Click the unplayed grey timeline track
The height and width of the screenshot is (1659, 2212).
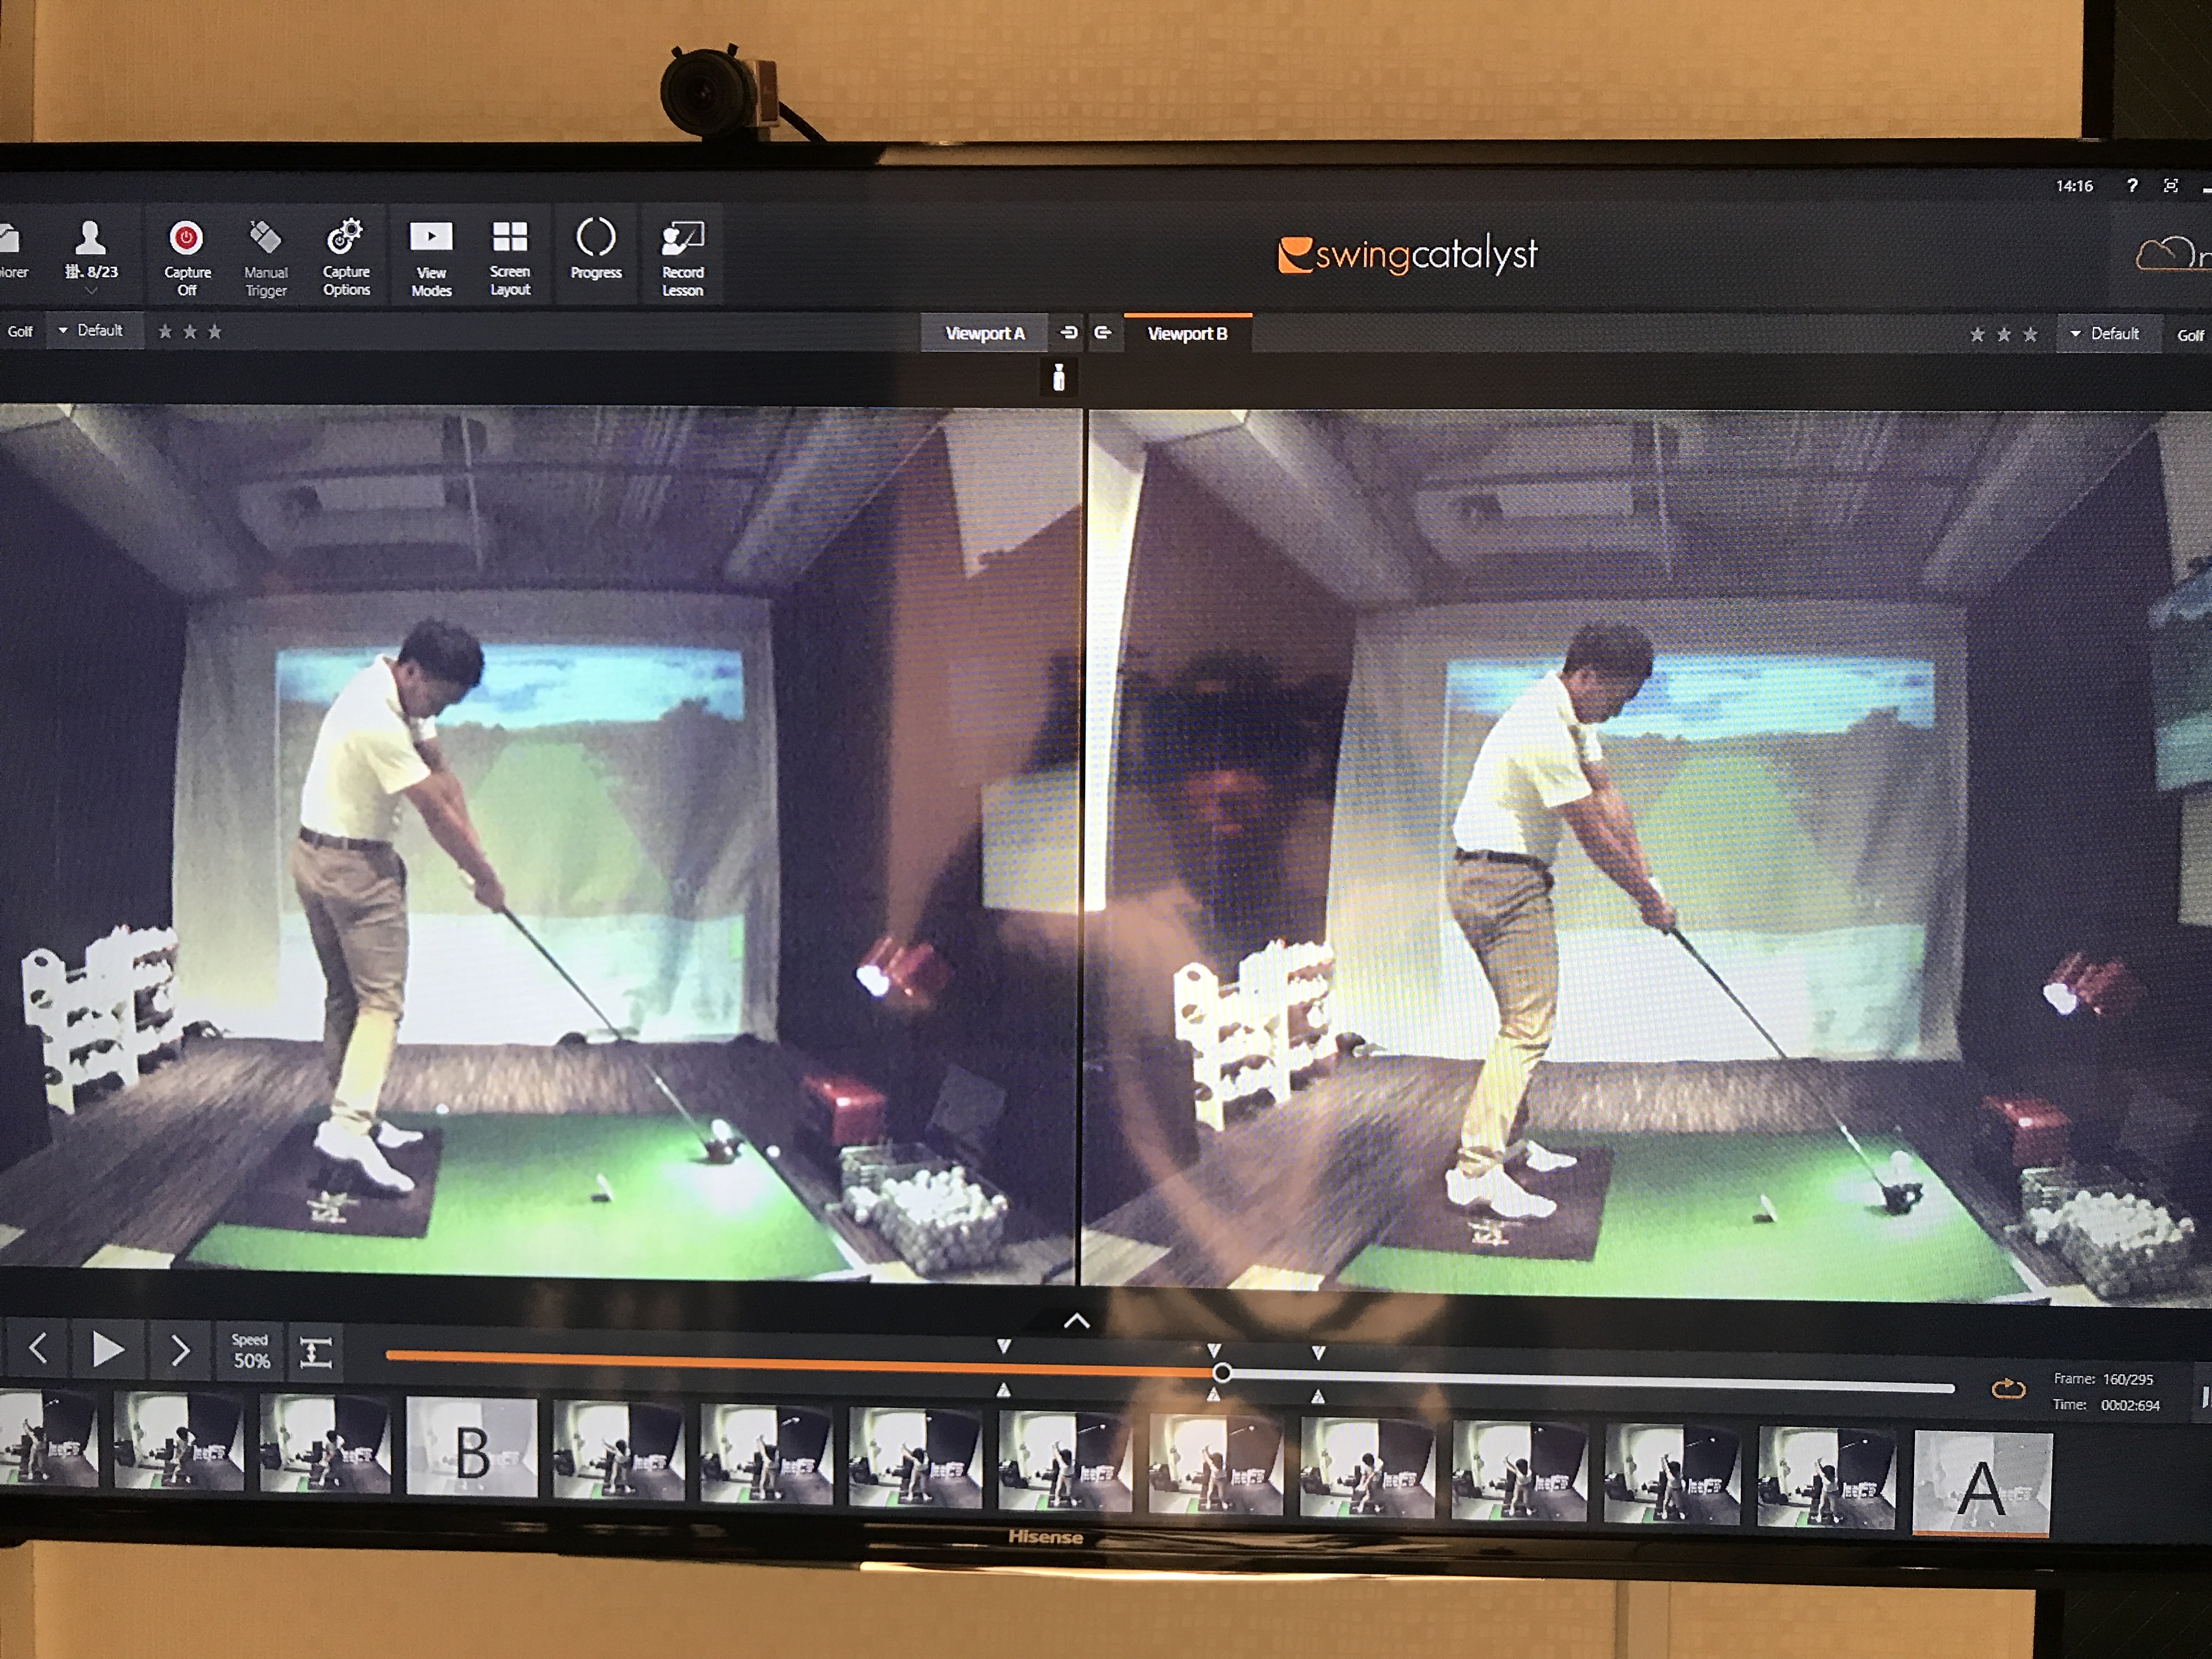(1592, 1382)
